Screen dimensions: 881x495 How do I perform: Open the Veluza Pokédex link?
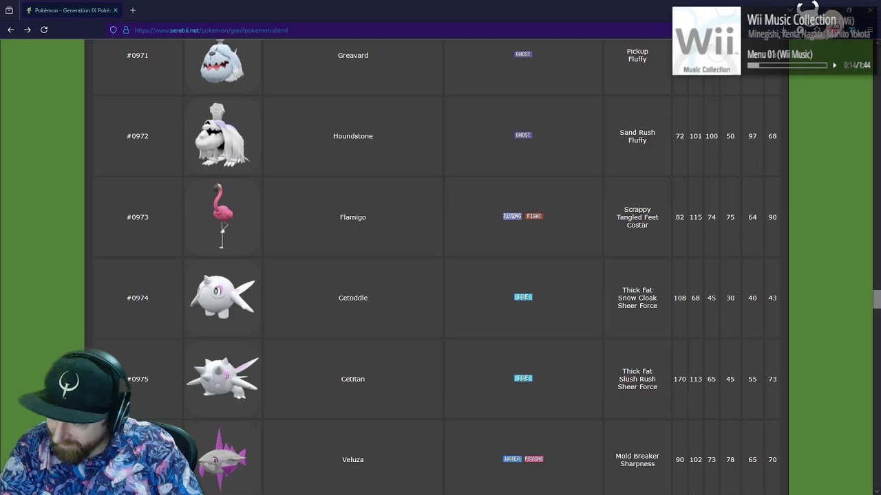[x=353, y=460]
